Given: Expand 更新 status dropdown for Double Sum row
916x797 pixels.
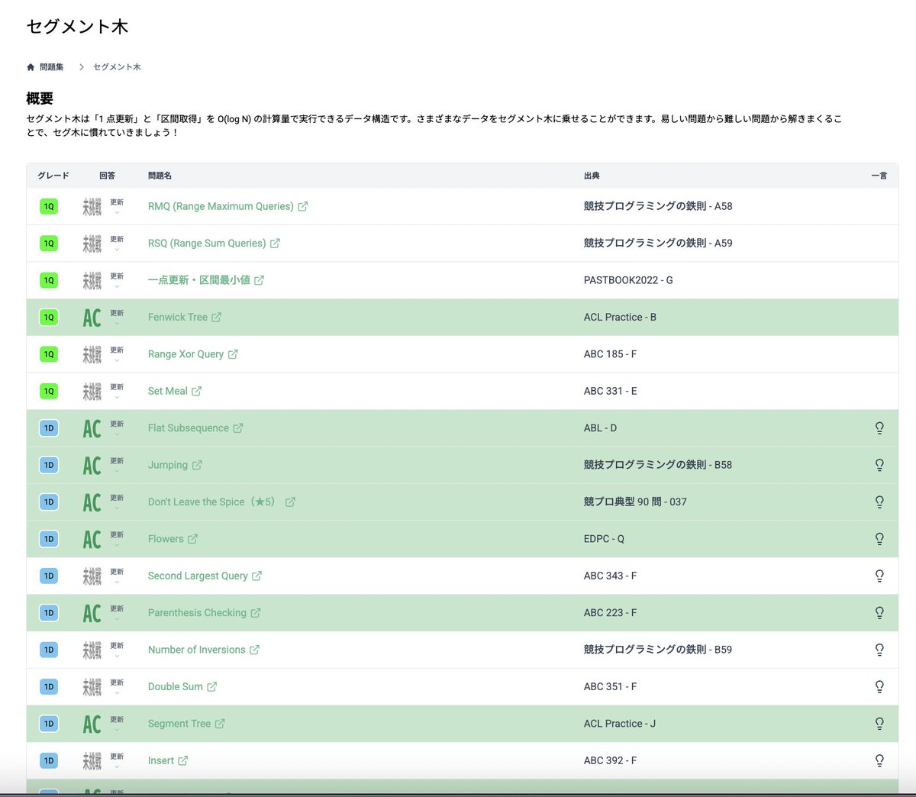Looking at the screenshot, I should (x=117, y=687).
